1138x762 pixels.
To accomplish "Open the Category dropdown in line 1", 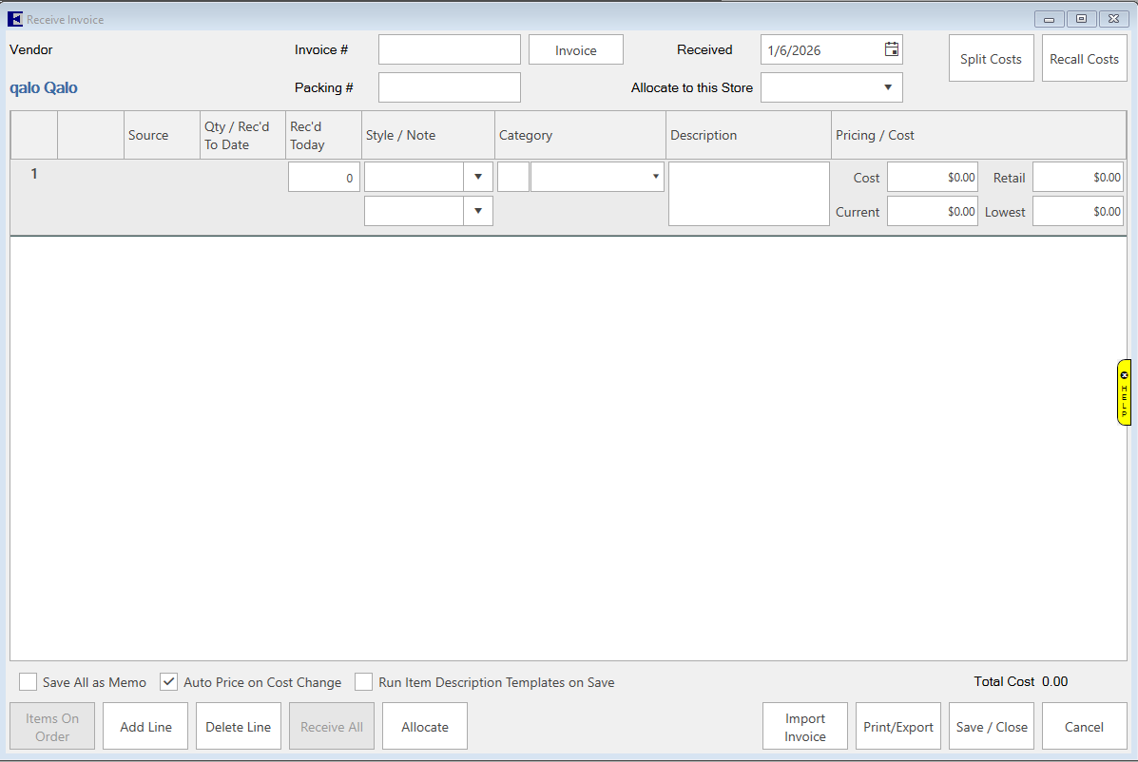I will pyautogui.click(x=656, y=177).
